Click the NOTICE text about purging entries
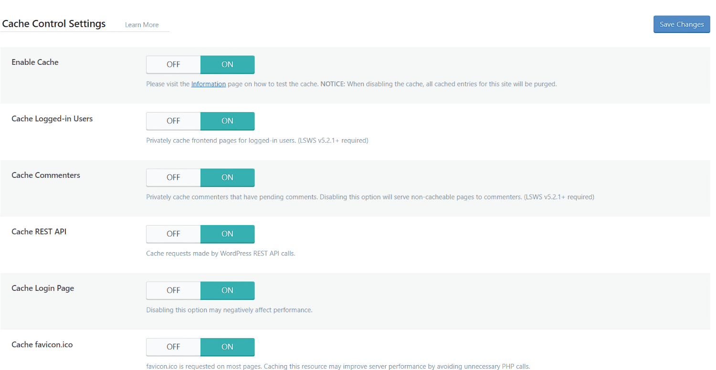Image resolution: width=716 pixels, height=370 pixels. [439, 84]
